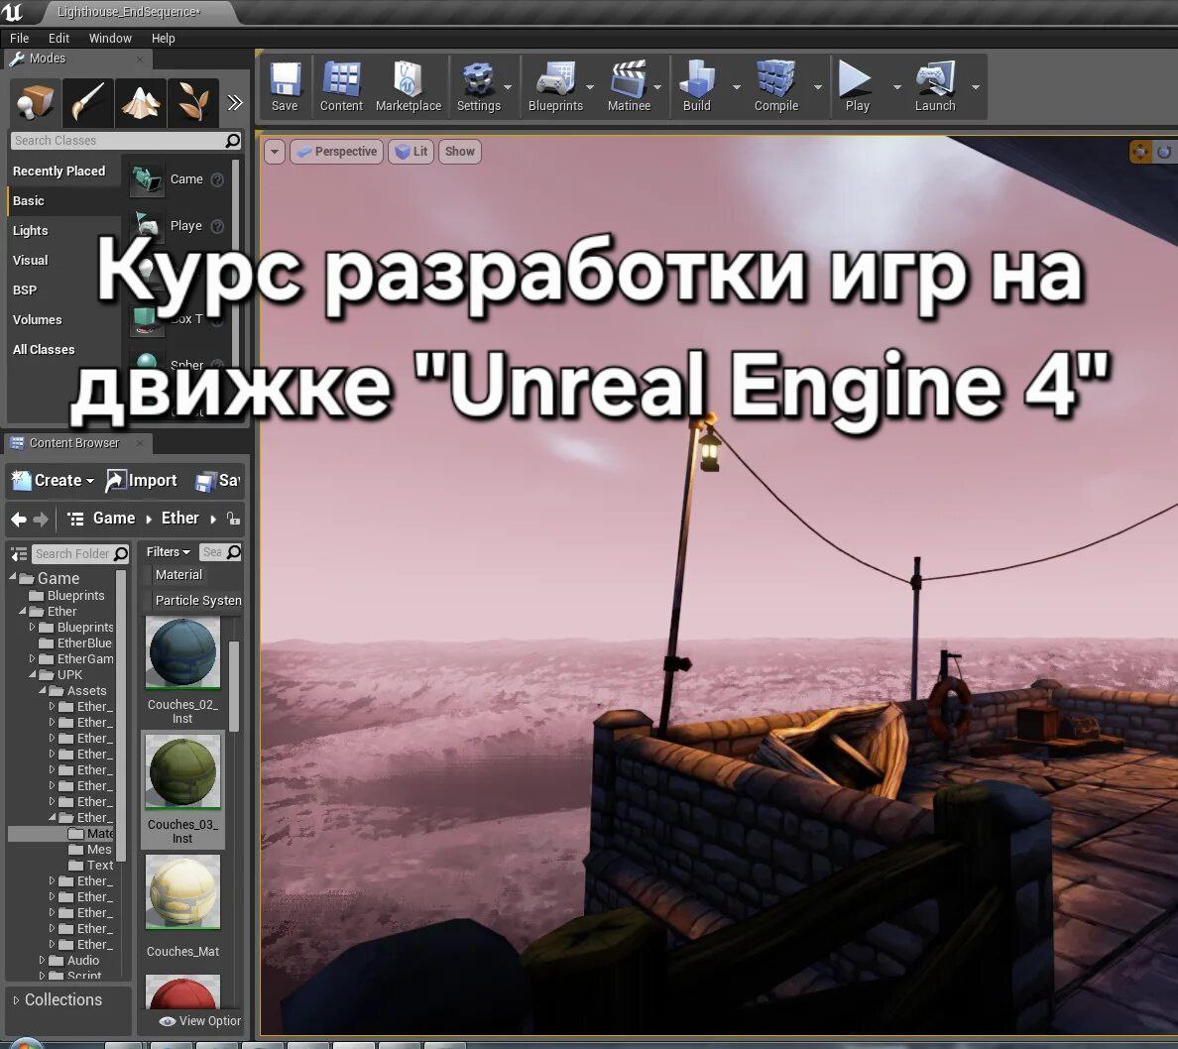Screen dimensions: 1178x1049
Task: Select the Couches_03_Inst material thumbnail
Action: (x=182, y=772)
